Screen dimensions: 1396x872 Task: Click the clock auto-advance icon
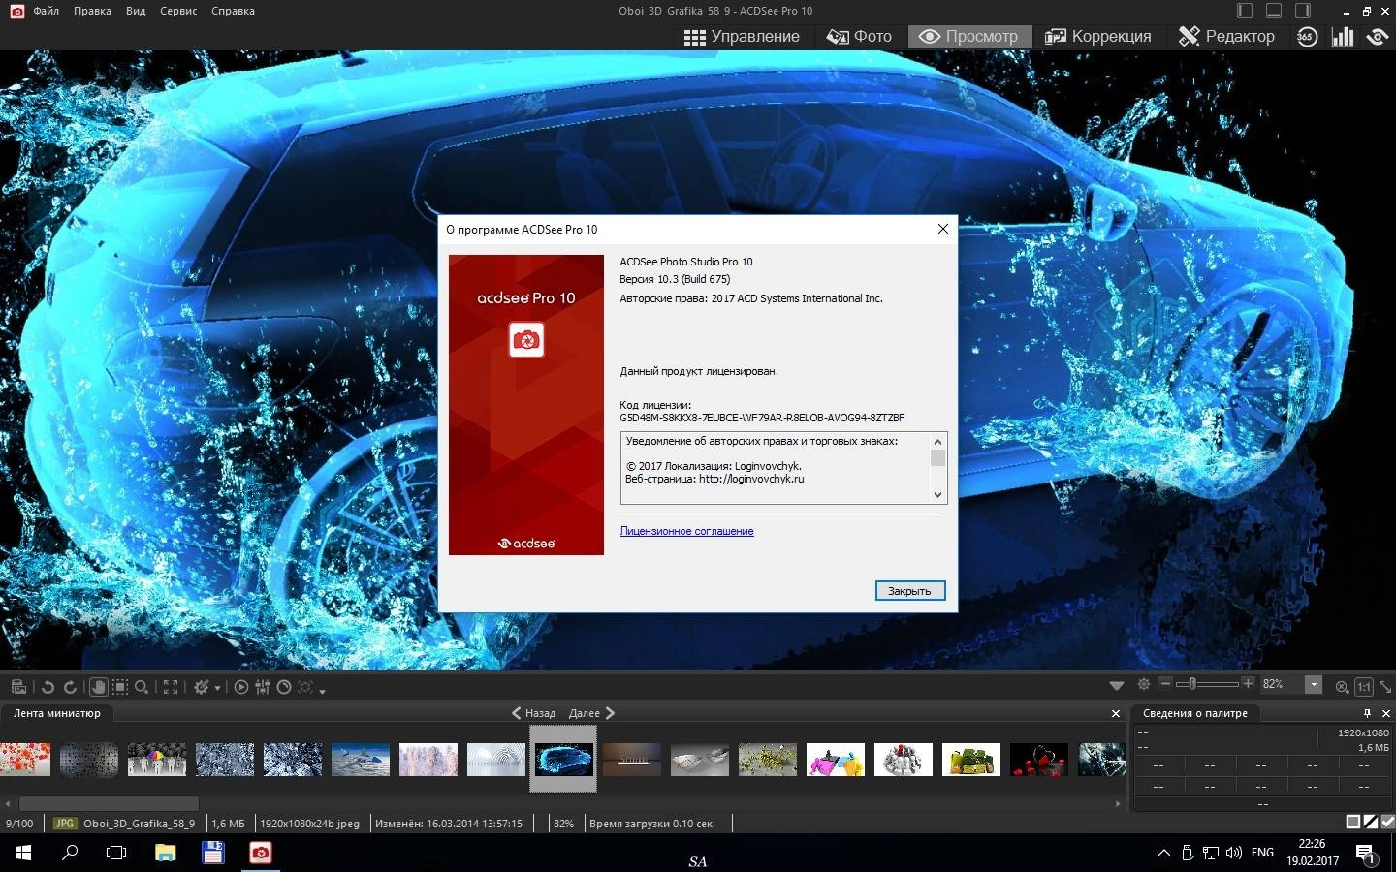pos(284,687)
